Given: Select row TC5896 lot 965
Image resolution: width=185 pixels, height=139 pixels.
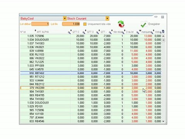Looking at the screenshot, I should (91, 110).
